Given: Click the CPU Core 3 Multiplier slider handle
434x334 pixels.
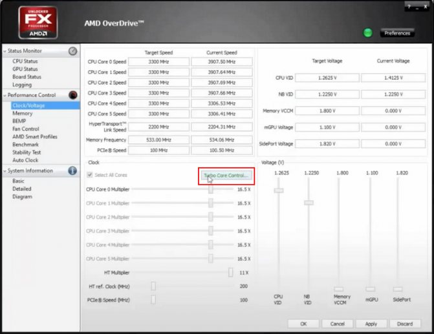Looking at the screenshot, I should (211, 231).
